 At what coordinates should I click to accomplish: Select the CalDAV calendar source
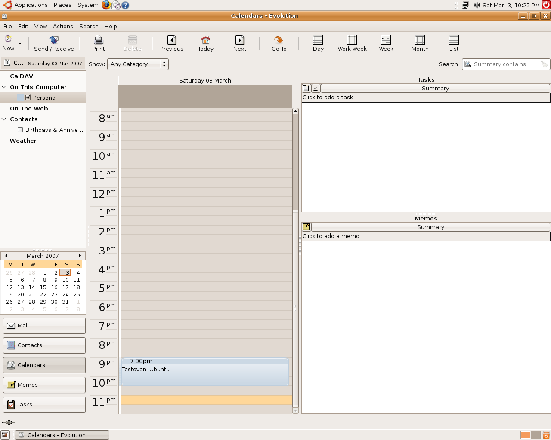pyautogui.click(x=22, y=76)
